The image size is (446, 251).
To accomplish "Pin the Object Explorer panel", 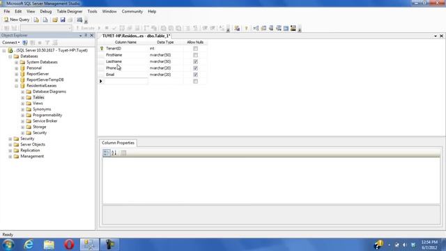I will 86,36.
